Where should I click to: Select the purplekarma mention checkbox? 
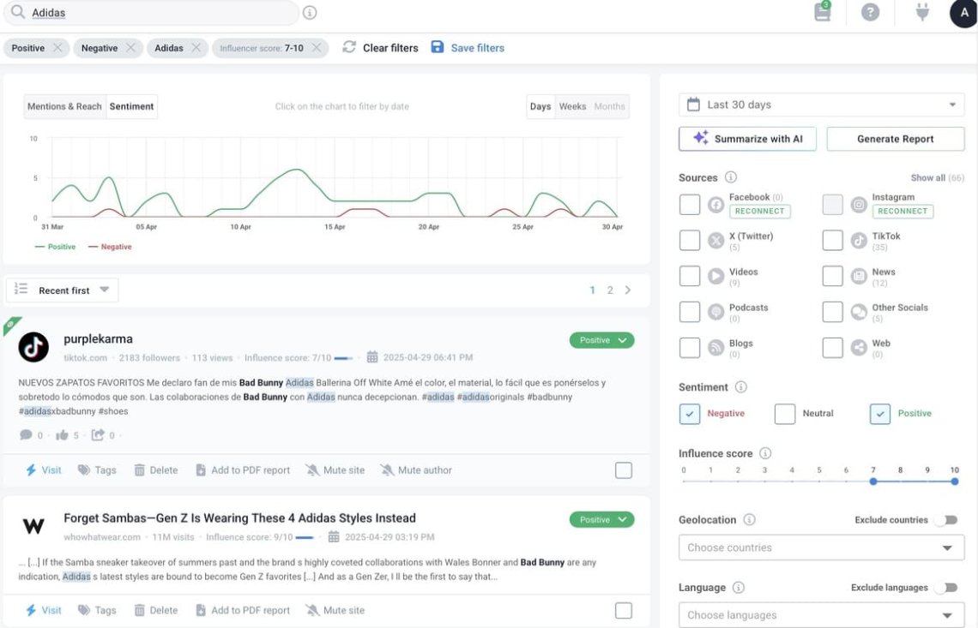624,470
